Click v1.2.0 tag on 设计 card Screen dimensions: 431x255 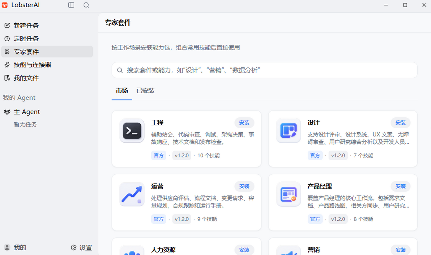pyautogui.click(x=338, y=155)
